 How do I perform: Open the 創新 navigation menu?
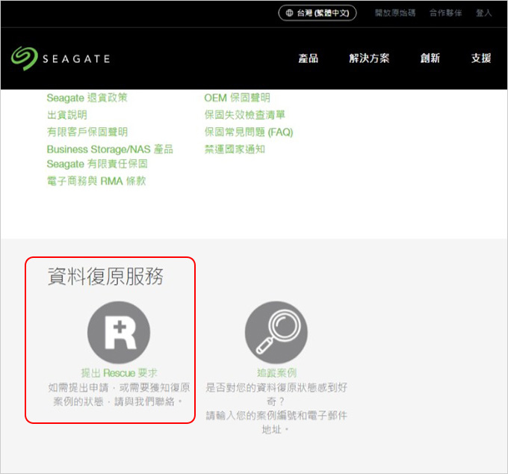click(430, 58)
